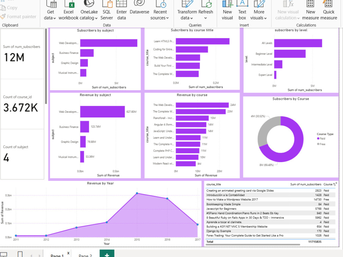Select row 'Introducción a la Contabilidad'
Viewport: 343px width, 257px height.
(271, 195)
